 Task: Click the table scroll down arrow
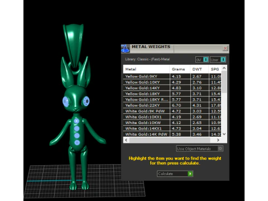tap(224, 134)
